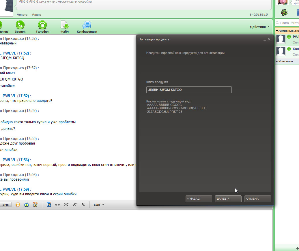299x251 pixels.
Task: Click the user photo avatar at top right
Action: coord(283,2)
